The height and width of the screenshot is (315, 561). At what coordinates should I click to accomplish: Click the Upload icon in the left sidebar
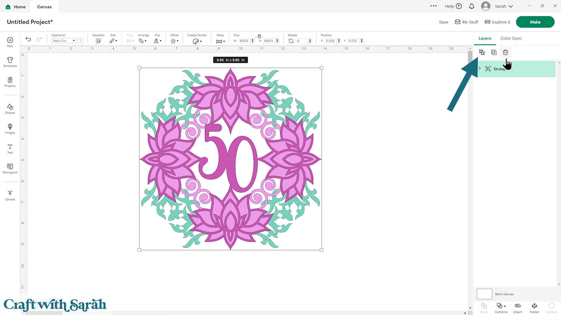[x=10, y=195]
